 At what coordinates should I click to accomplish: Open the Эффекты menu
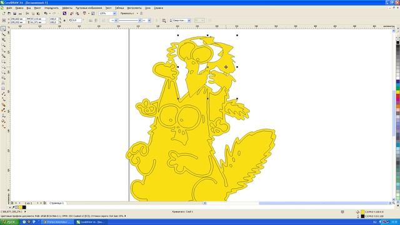(x=67, y=8)
